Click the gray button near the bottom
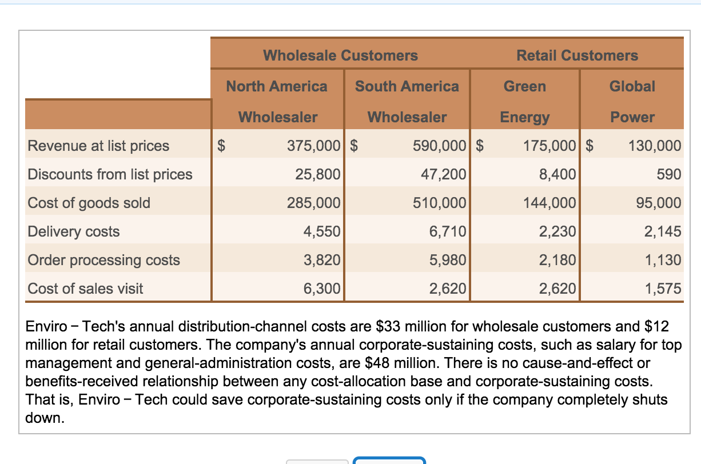 point(318,461)
